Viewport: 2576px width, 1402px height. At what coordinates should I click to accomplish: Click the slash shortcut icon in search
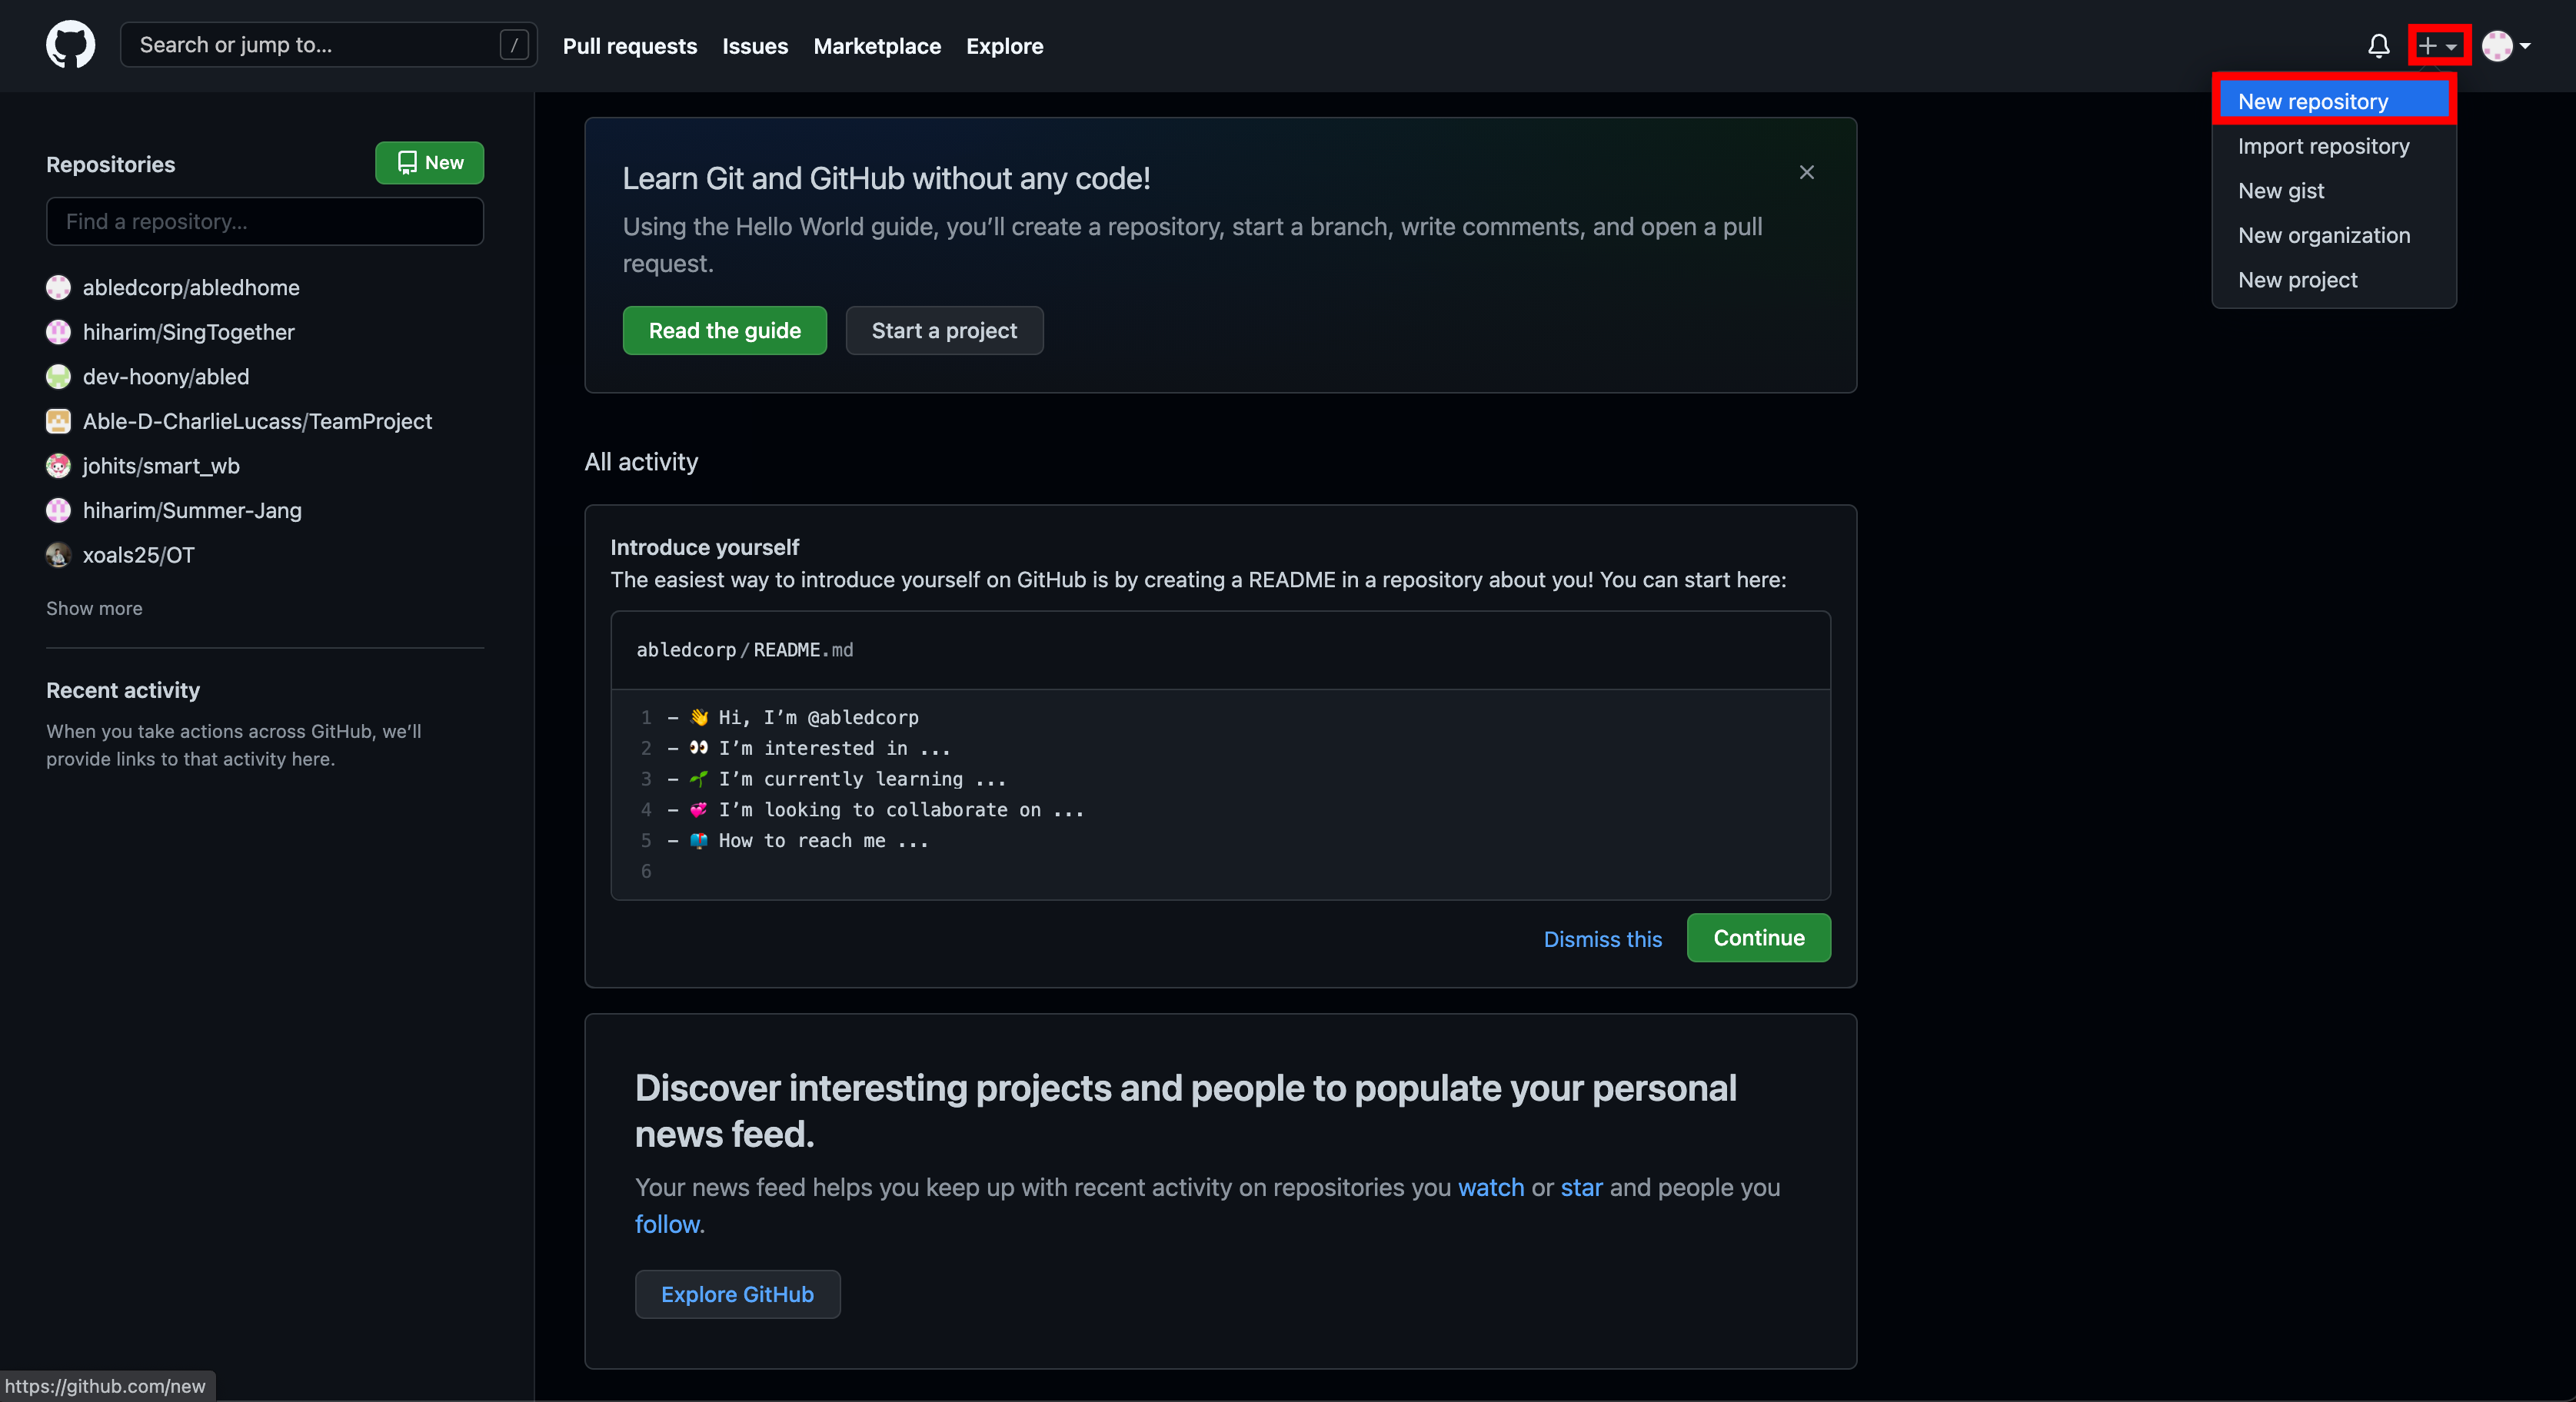(514, 45)
